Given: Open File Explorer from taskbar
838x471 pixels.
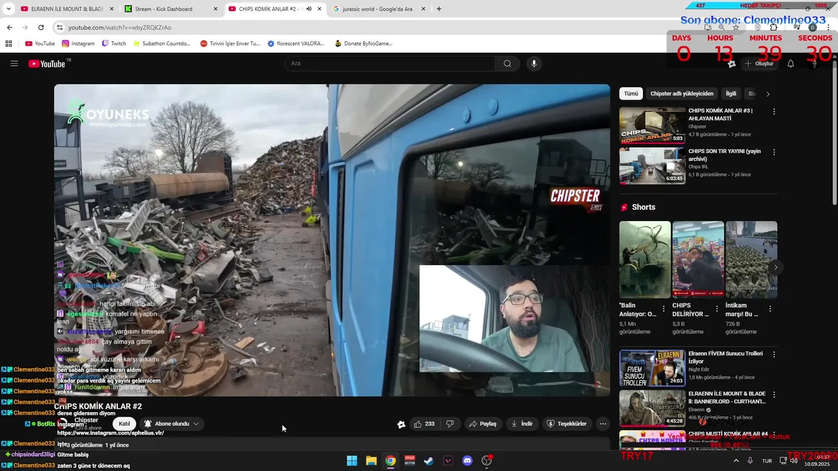Looking at the screenshot, I should tap(371, 461).
